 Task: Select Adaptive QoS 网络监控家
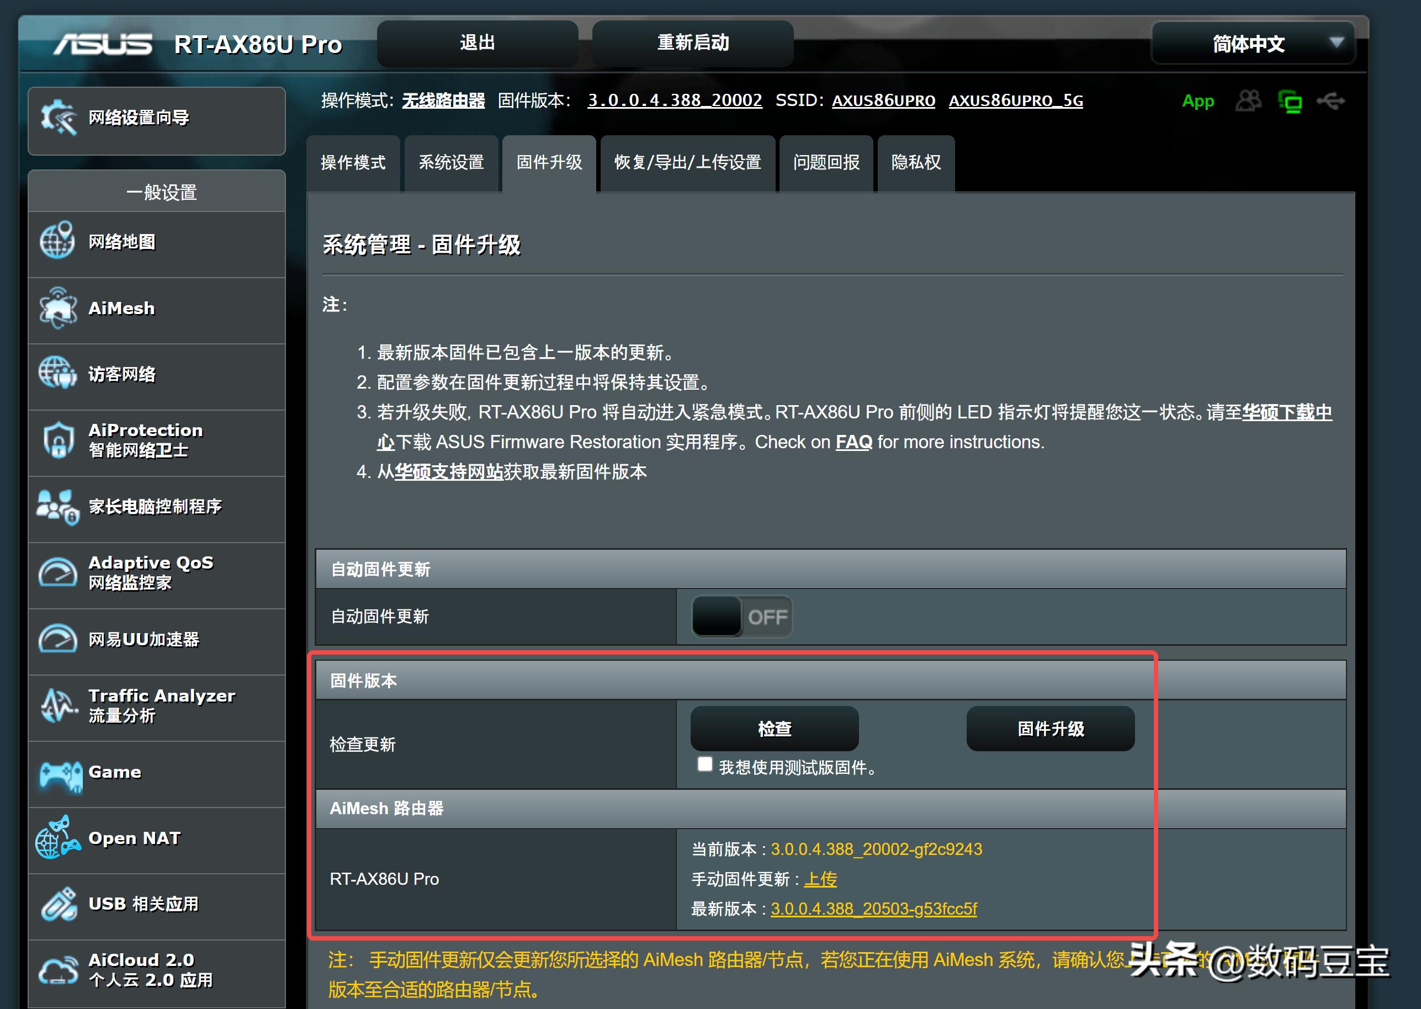(151, 572)
